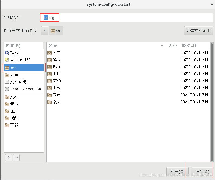Click the remove bookmark minus button
Viewport: 215px width, 180px height.
16,158
